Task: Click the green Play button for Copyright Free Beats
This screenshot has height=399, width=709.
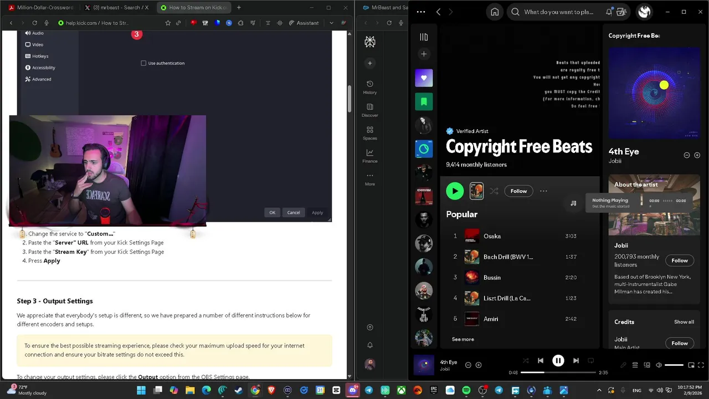Action: tap(455, 191)
